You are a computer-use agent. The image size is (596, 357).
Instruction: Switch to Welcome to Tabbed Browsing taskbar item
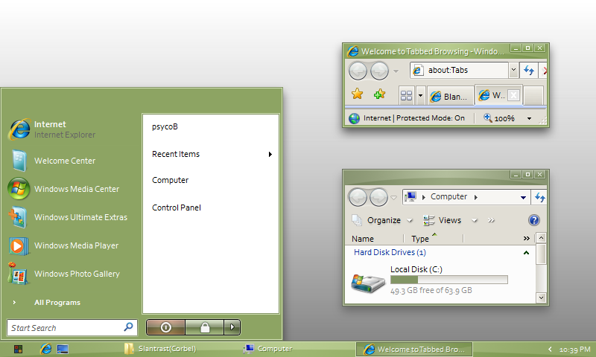pyautogui.click(x=414, y=349)
